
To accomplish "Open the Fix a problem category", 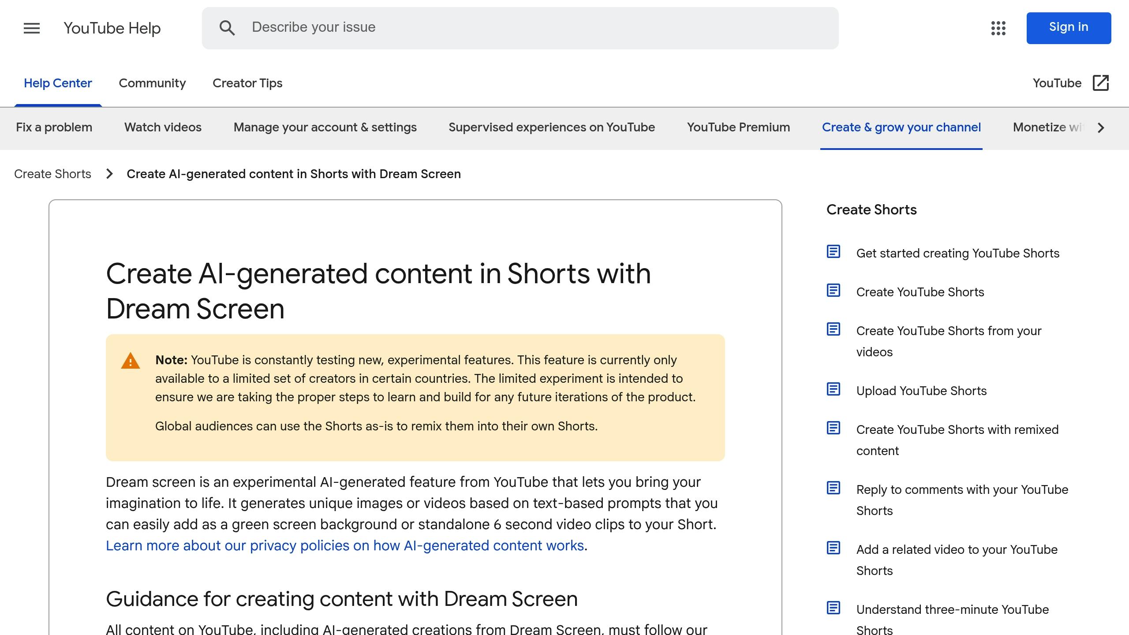I will tap(54, 127).
